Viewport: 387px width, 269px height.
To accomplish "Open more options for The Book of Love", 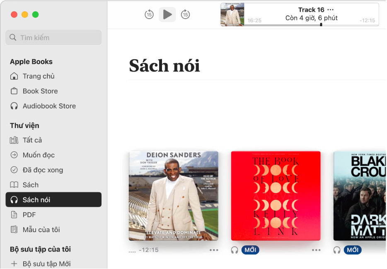I will [x=316, y=250].
